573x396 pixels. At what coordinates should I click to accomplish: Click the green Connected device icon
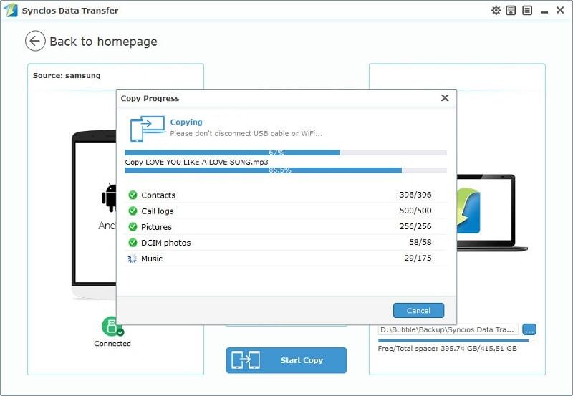[x=111, y=327]
